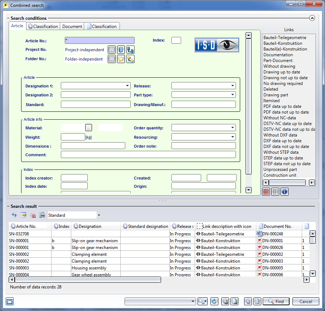This screenshot has width=325, height=311.
Task: Open the ellipsis browse button for Project No.
Action: [x=112, y=50]
